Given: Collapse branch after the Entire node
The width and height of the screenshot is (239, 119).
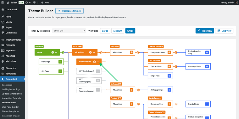Looking at the screenshot, I should [63, 52].
